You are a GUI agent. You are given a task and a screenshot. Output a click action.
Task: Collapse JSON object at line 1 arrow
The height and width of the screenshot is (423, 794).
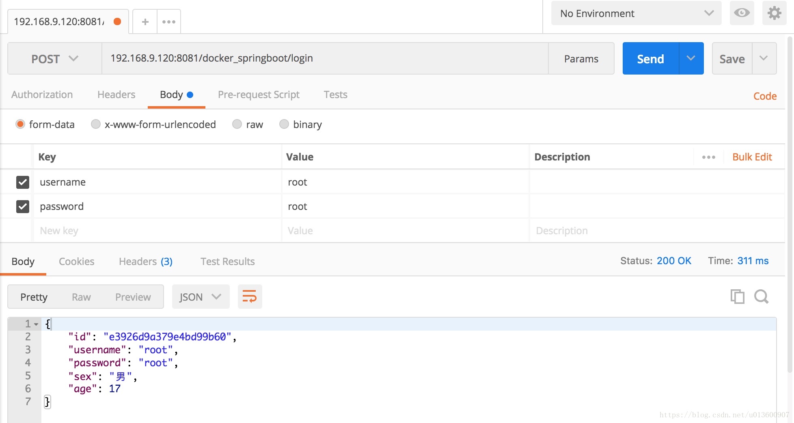pyautogui.click(x=36, y=324)
